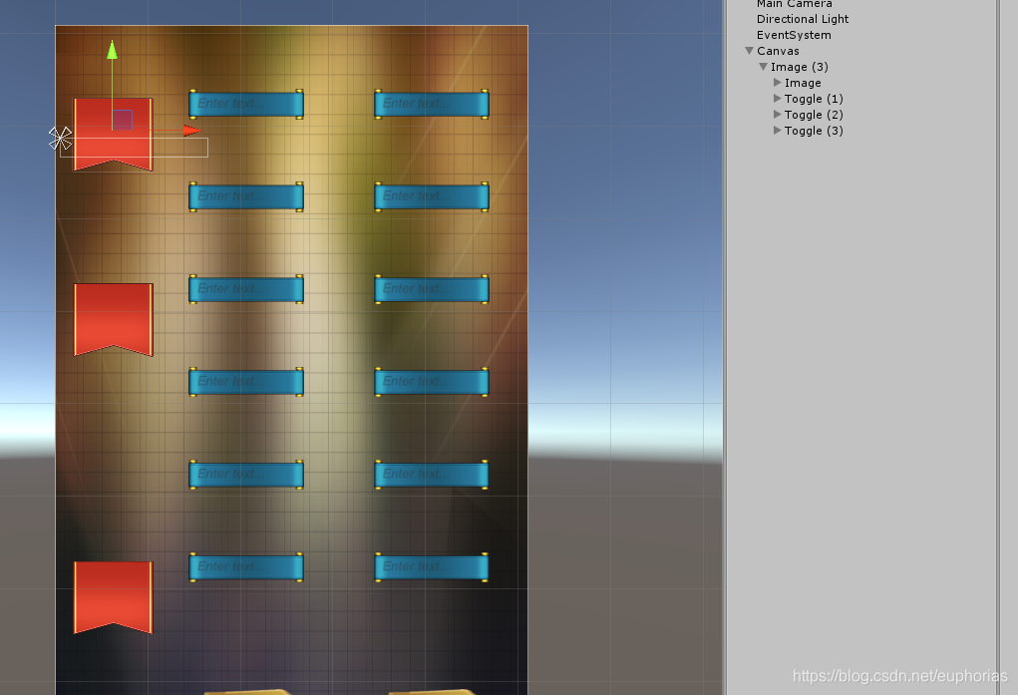The width and height of the screenshot is (1018, 695).
Task: Click the white pivot marker beside the top red banner
Action: [x=61, y=139]
